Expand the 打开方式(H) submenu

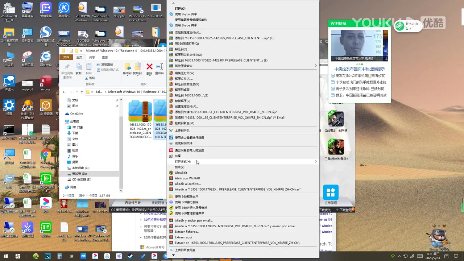243,162
